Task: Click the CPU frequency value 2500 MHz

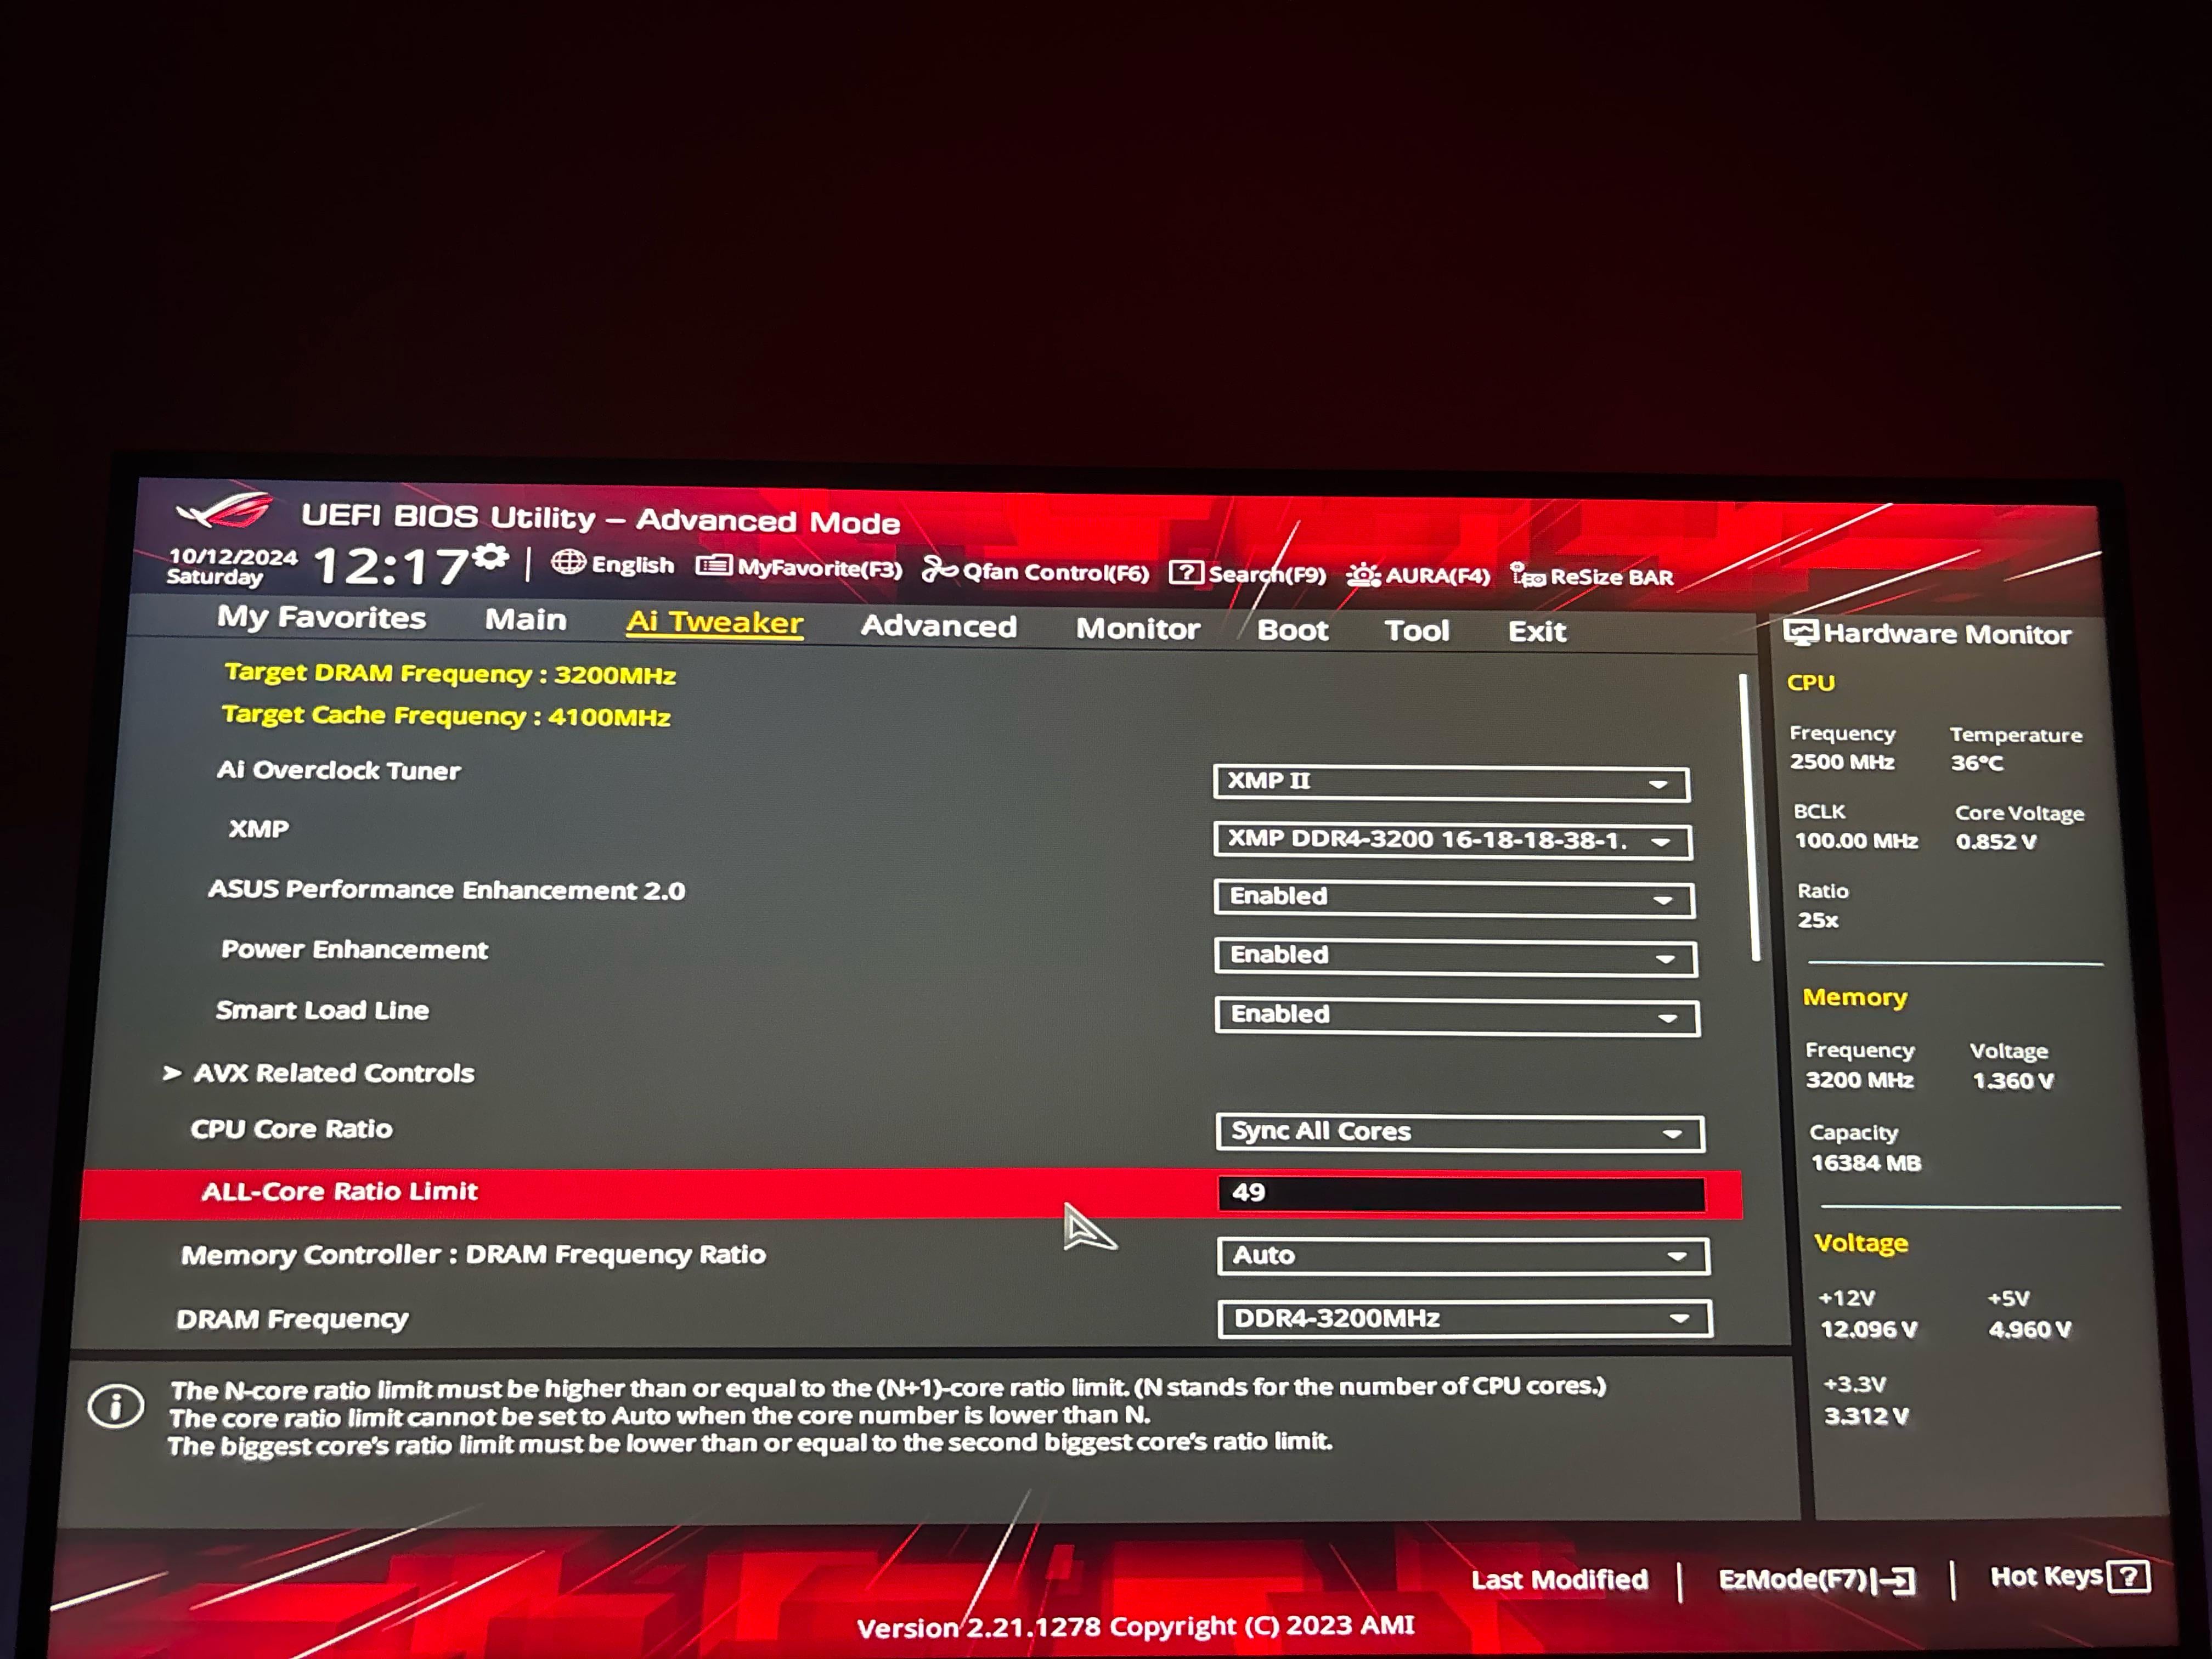Action: (1842, 762)
